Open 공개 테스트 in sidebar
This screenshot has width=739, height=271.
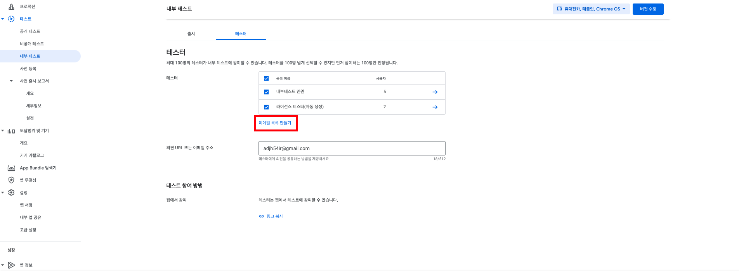[x=30, y=31]
